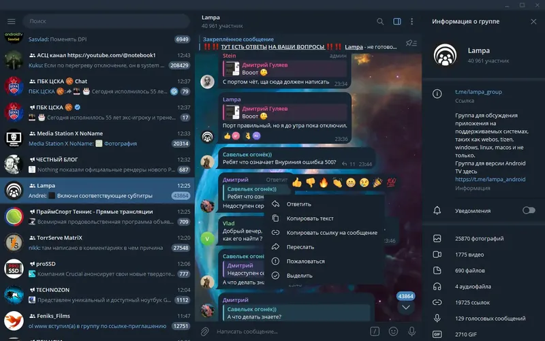This screenshot has height=341, width=545.
Task: React with the grinning face emoji
Action: [351, 182]
